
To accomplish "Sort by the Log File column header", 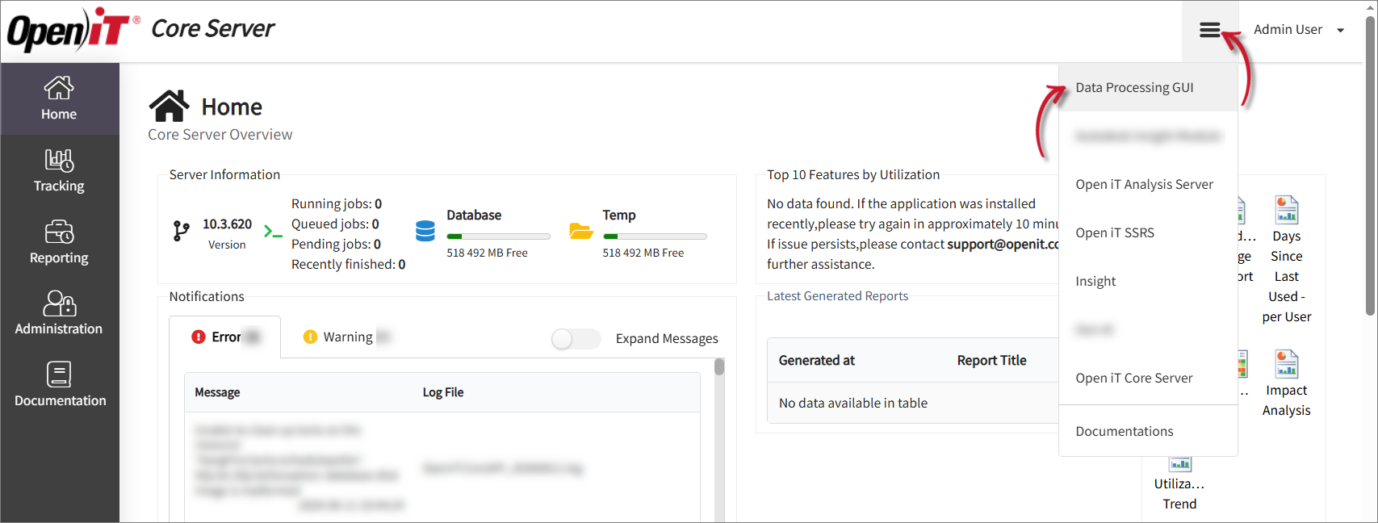I will pyautogui.click(x=443, y=392).
